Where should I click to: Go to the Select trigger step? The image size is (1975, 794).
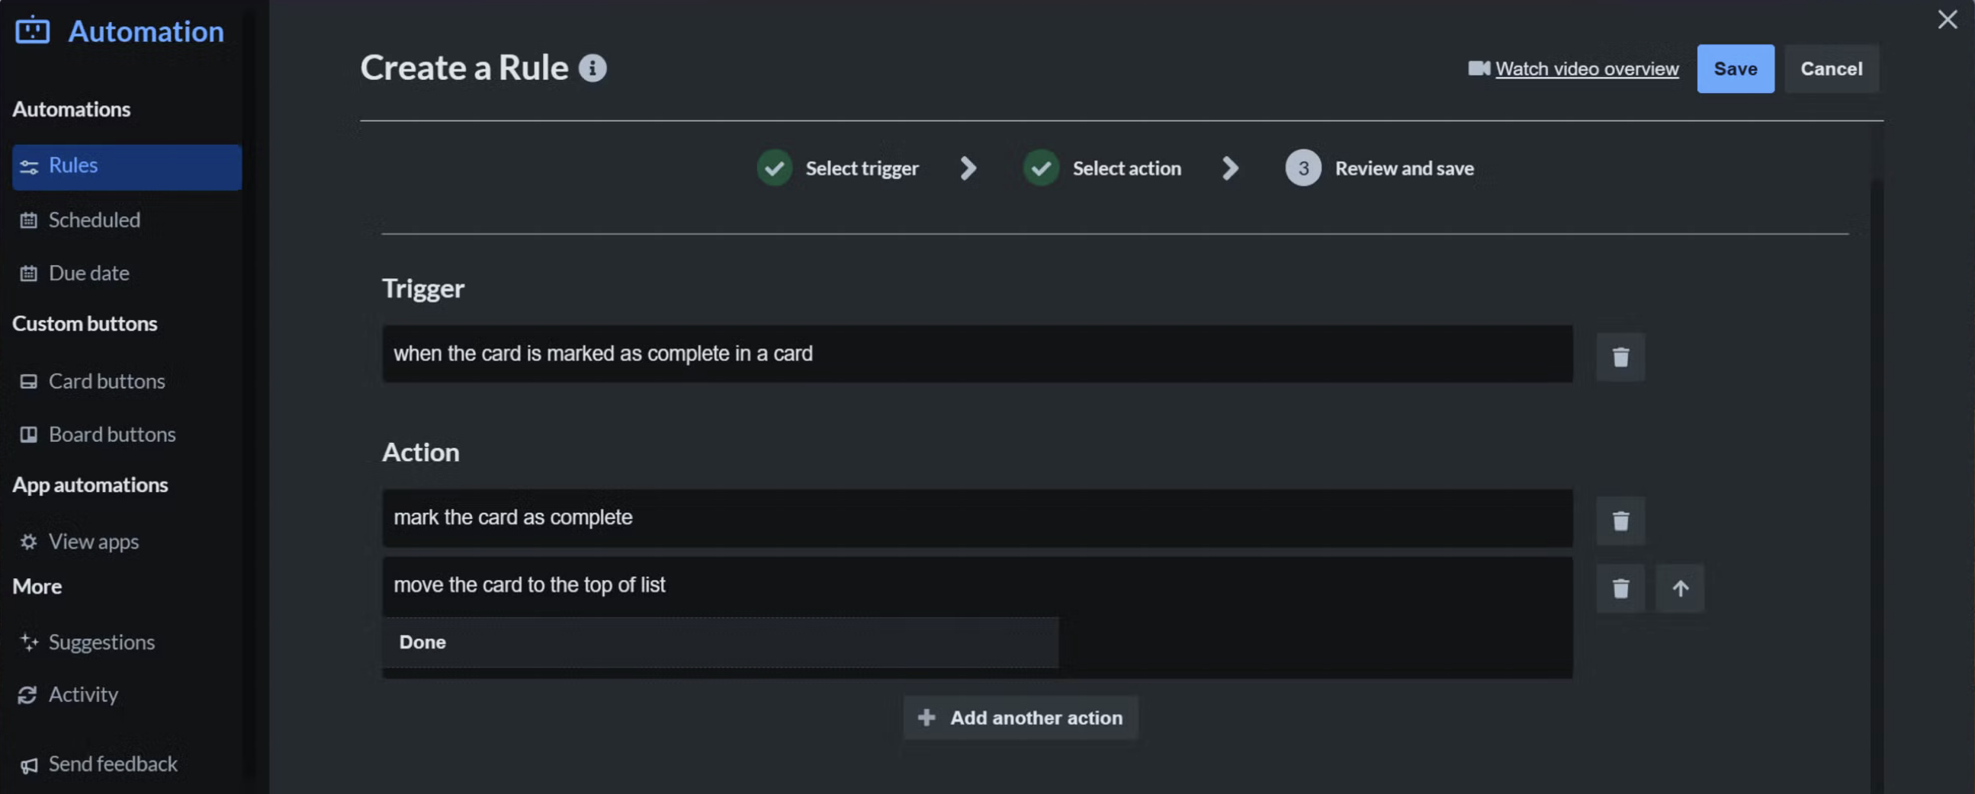pyautogui.click(x=861, y=168)
